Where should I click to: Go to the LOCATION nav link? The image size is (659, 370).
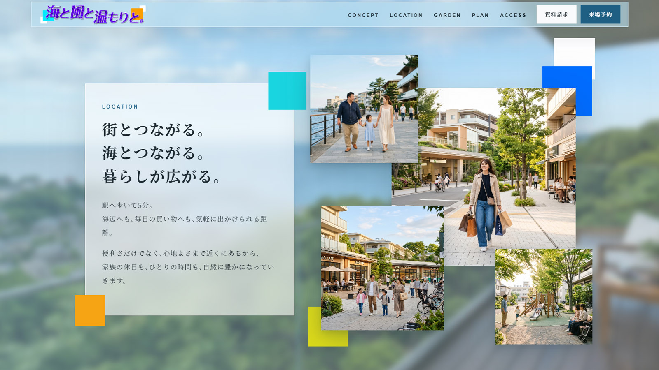coord(406,15)
